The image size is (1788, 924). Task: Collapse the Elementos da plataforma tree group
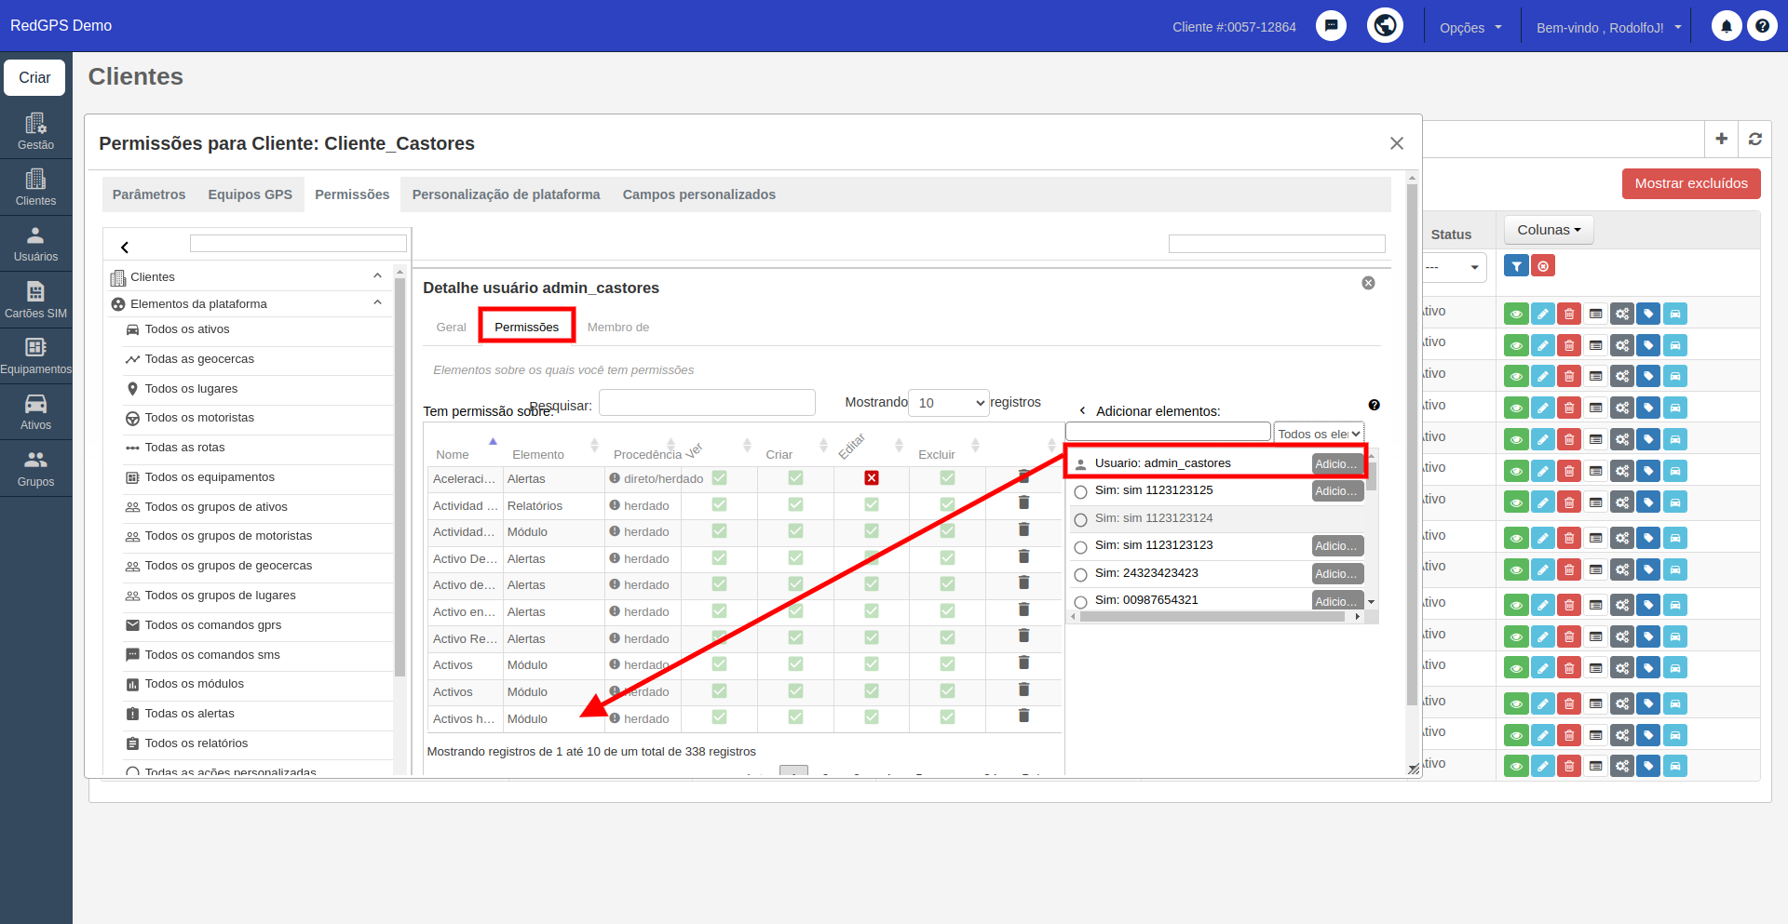click(x=377, y=302)
